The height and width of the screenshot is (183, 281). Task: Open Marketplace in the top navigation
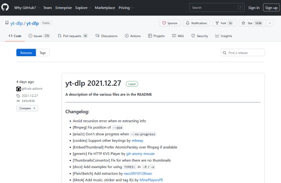click(x=105, y=8)
